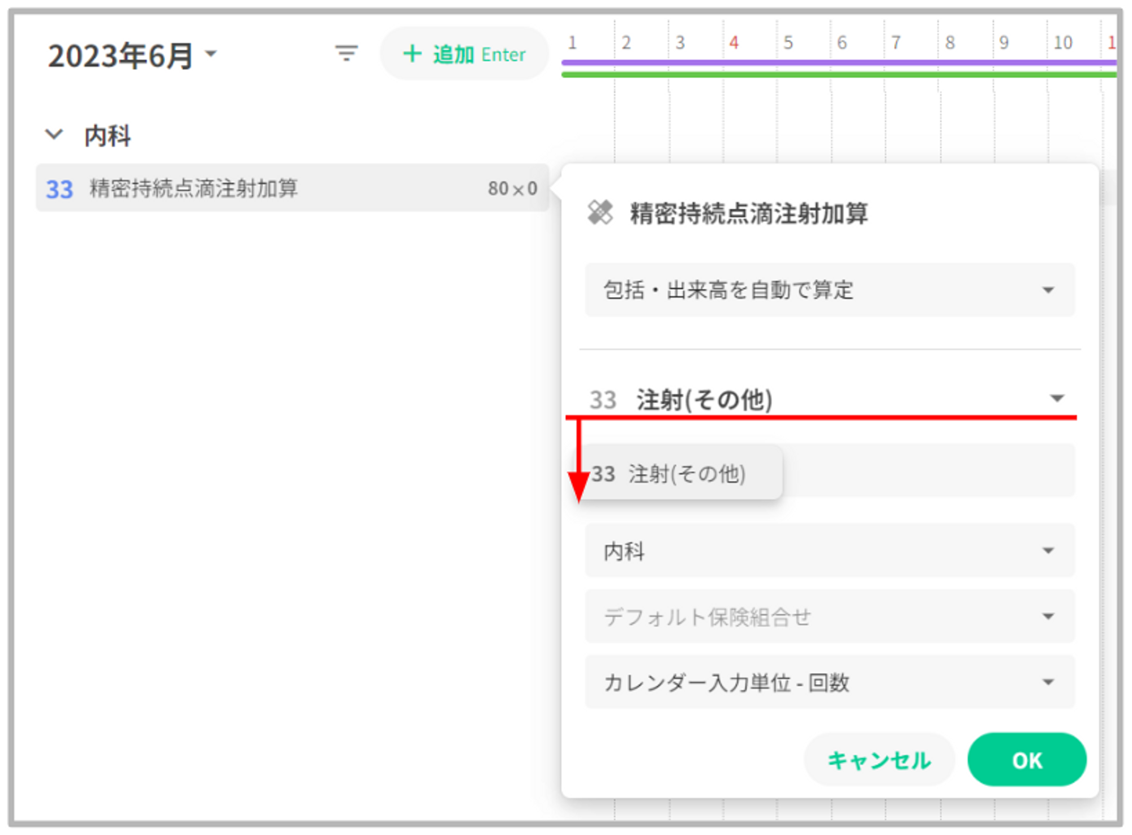Viewport: 1132px width, 835px height.
Task: Open the 包括・出来高を自動で算定 dropdown
Action: (x=829, y=290)
